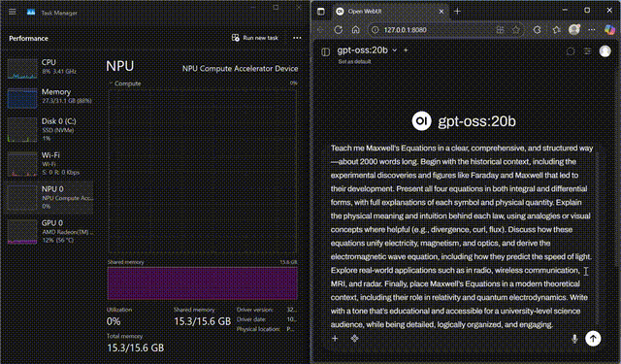Click the browser extensions refresh-style icon
Image resolution: width=621 pixels, height=364 pixels.
tap(537, 30)
